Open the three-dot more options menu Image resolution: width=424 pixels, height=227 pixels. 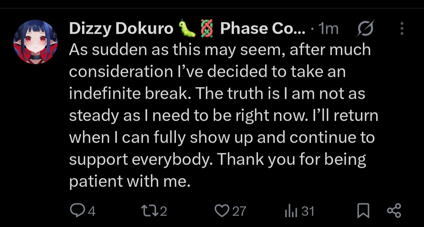coord(402,28)
